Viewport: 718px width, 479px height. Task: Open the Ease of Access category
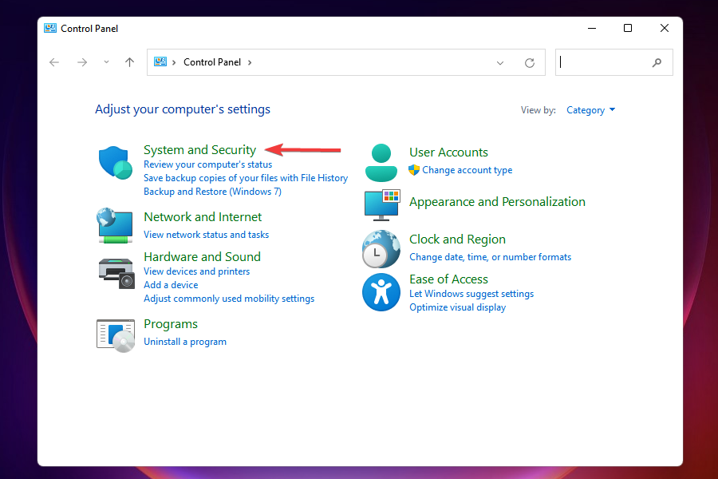point(448,279)
